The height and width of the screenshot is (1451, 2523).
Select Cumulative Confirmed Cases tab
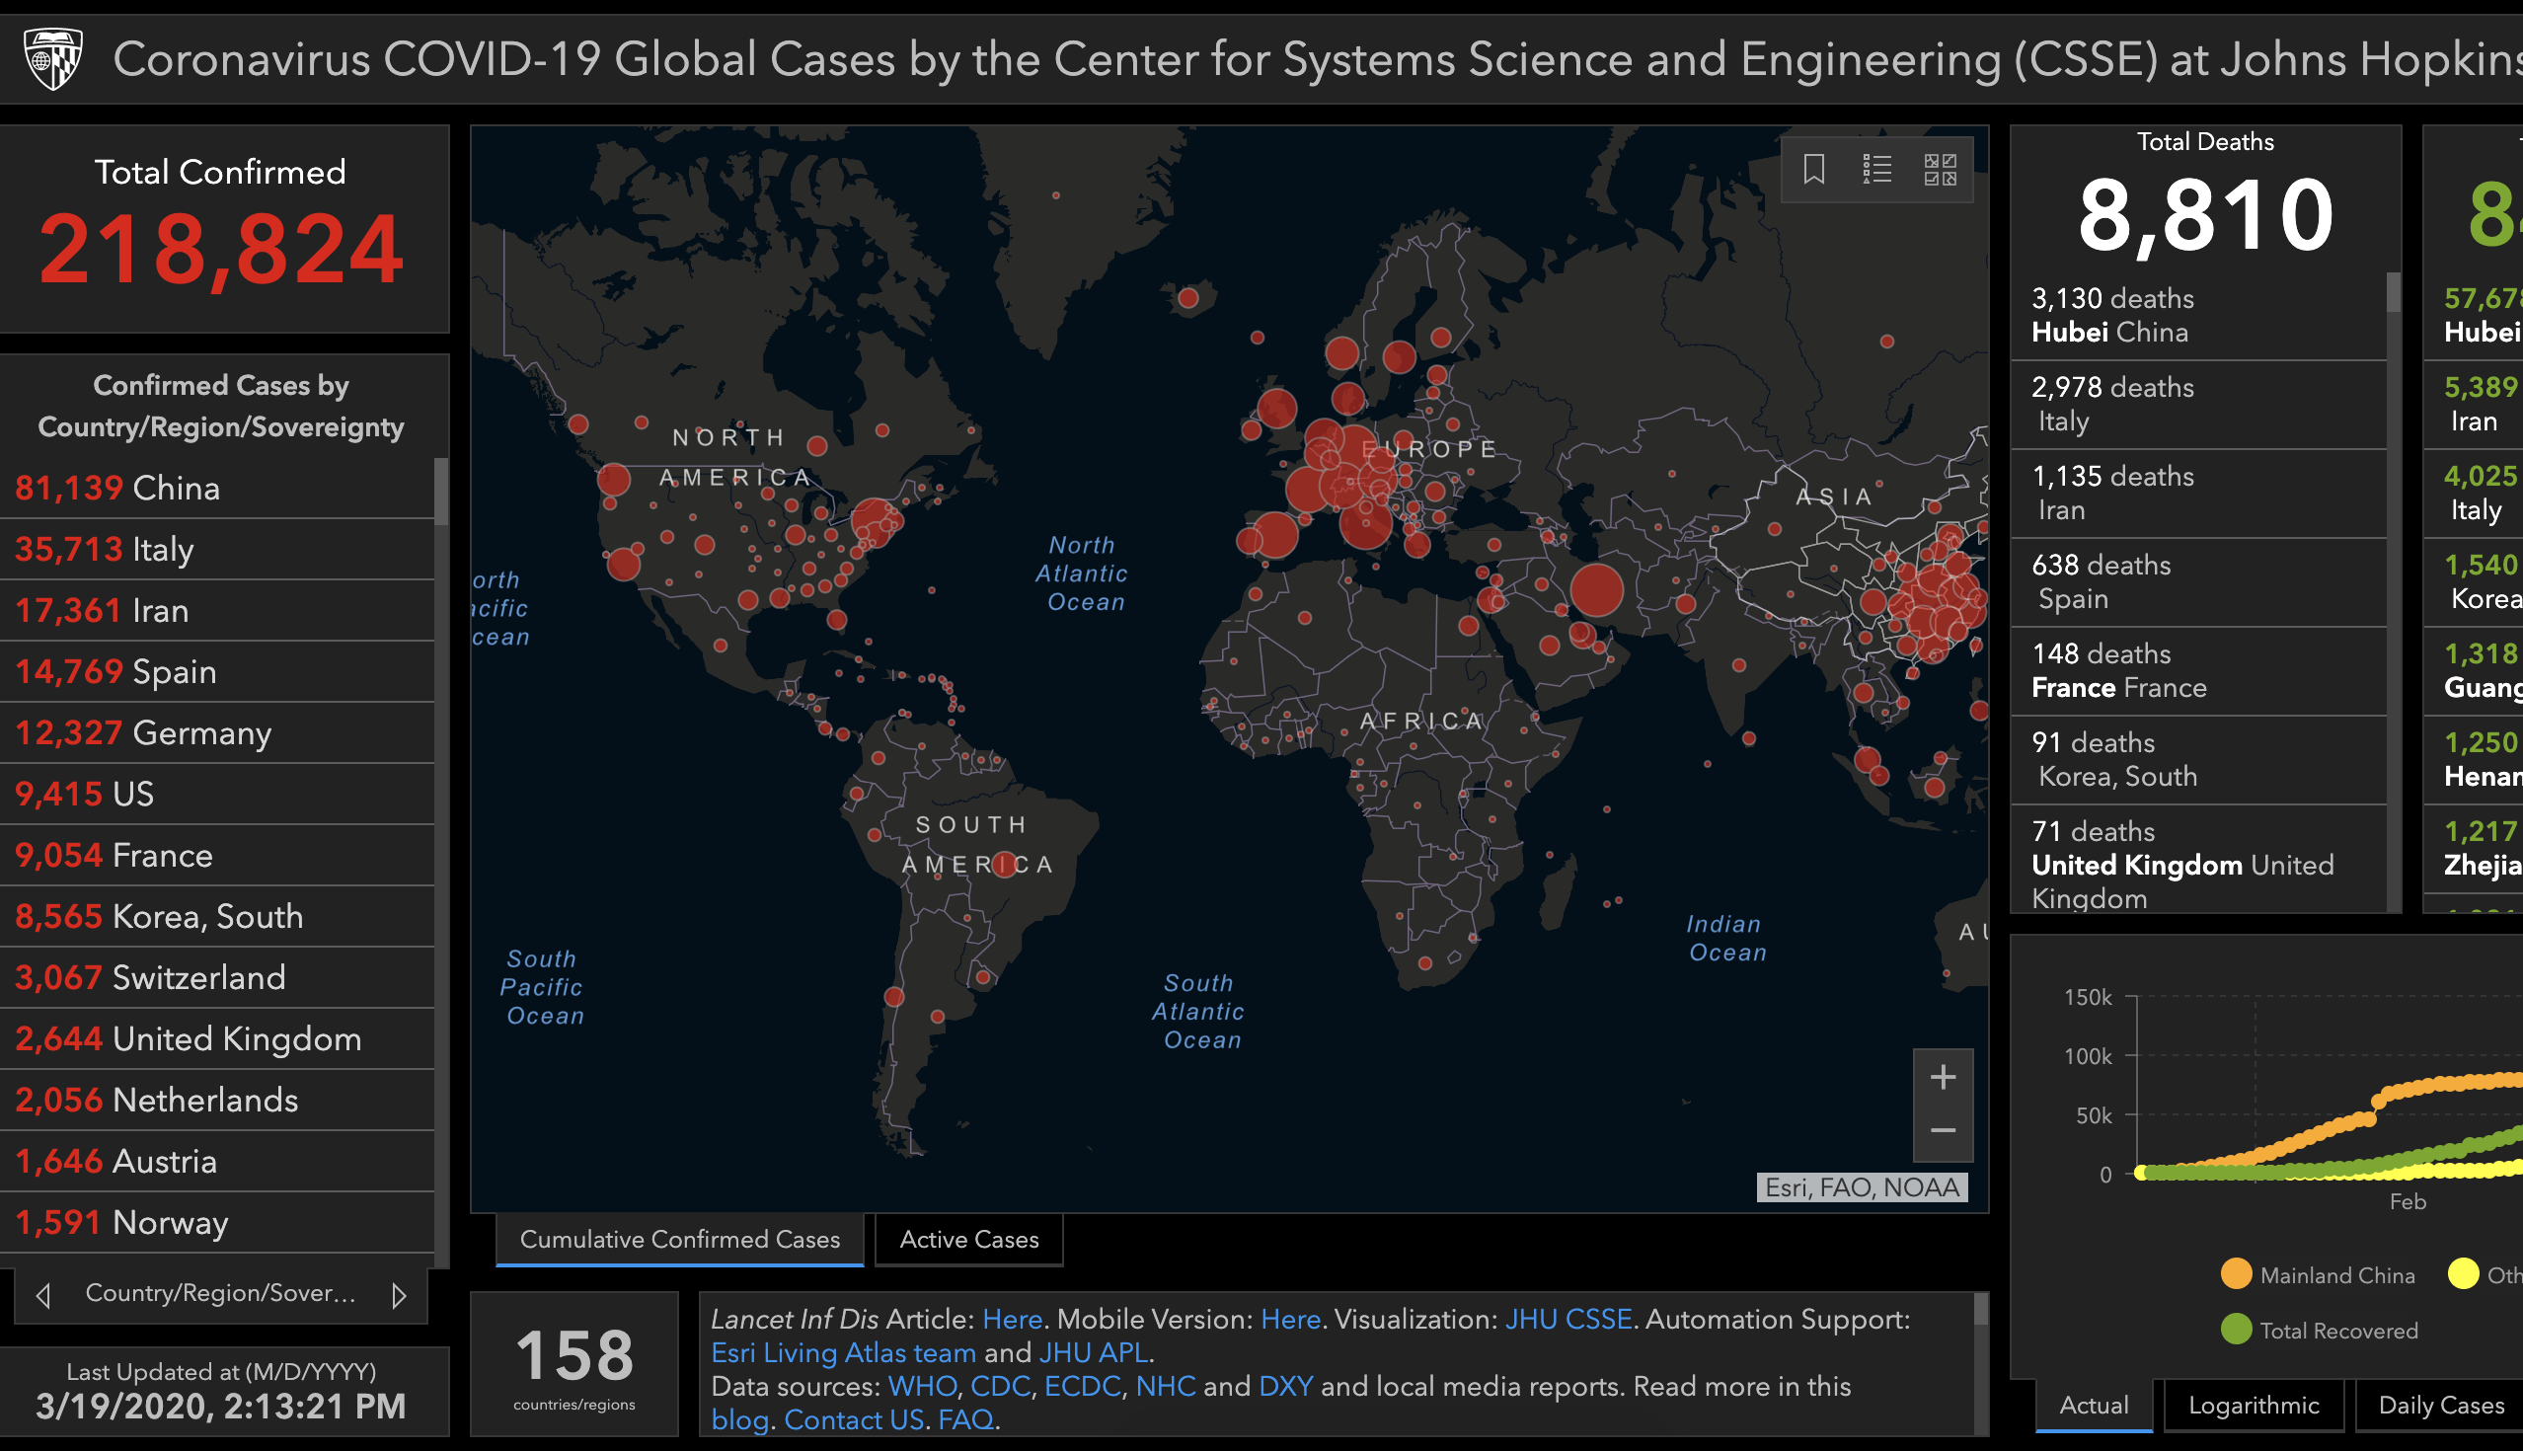tap(679, 1240)
